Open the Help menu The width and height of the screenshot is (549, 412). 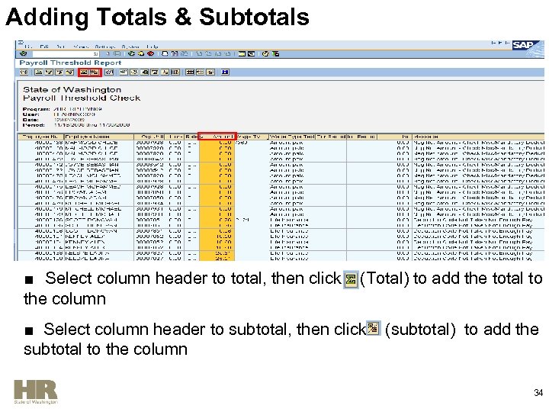[152, 47]
